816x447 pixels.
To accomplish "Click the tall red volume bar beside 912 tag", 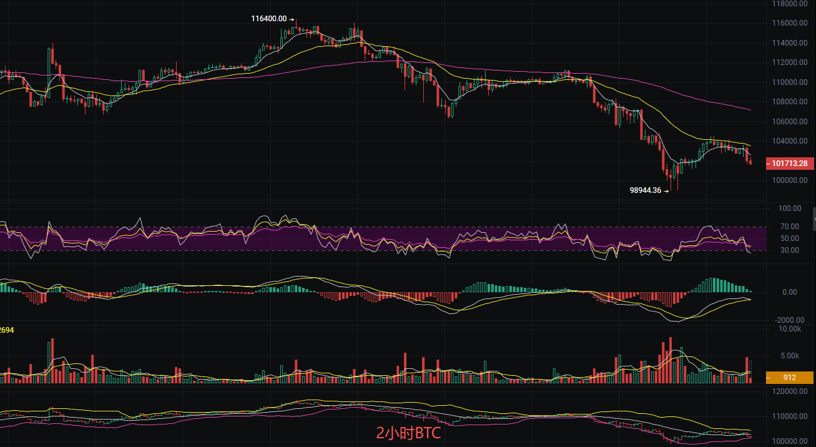I will point(746,370).
